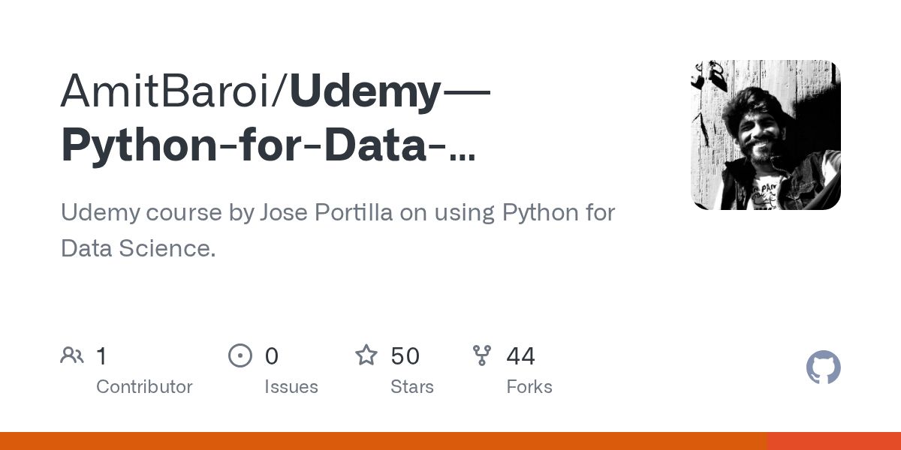This screenshot has width=901, height=450.
Task: Click the issues count "0"
Action: [x=272, y=355]
